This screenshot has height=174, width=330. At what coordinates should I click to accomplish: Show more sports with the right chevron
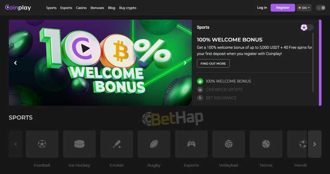pyautogui.click(x=315, y=144)
